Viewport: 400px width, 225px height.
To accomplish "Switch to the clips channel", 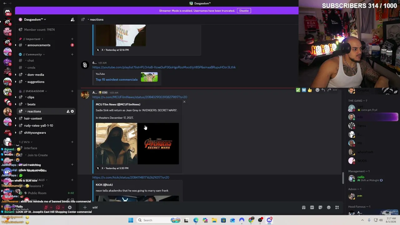I will click(x=31, y=97).
